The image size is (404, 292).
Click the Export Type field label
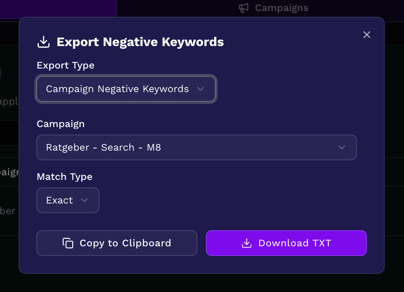[x=65, y=66]
